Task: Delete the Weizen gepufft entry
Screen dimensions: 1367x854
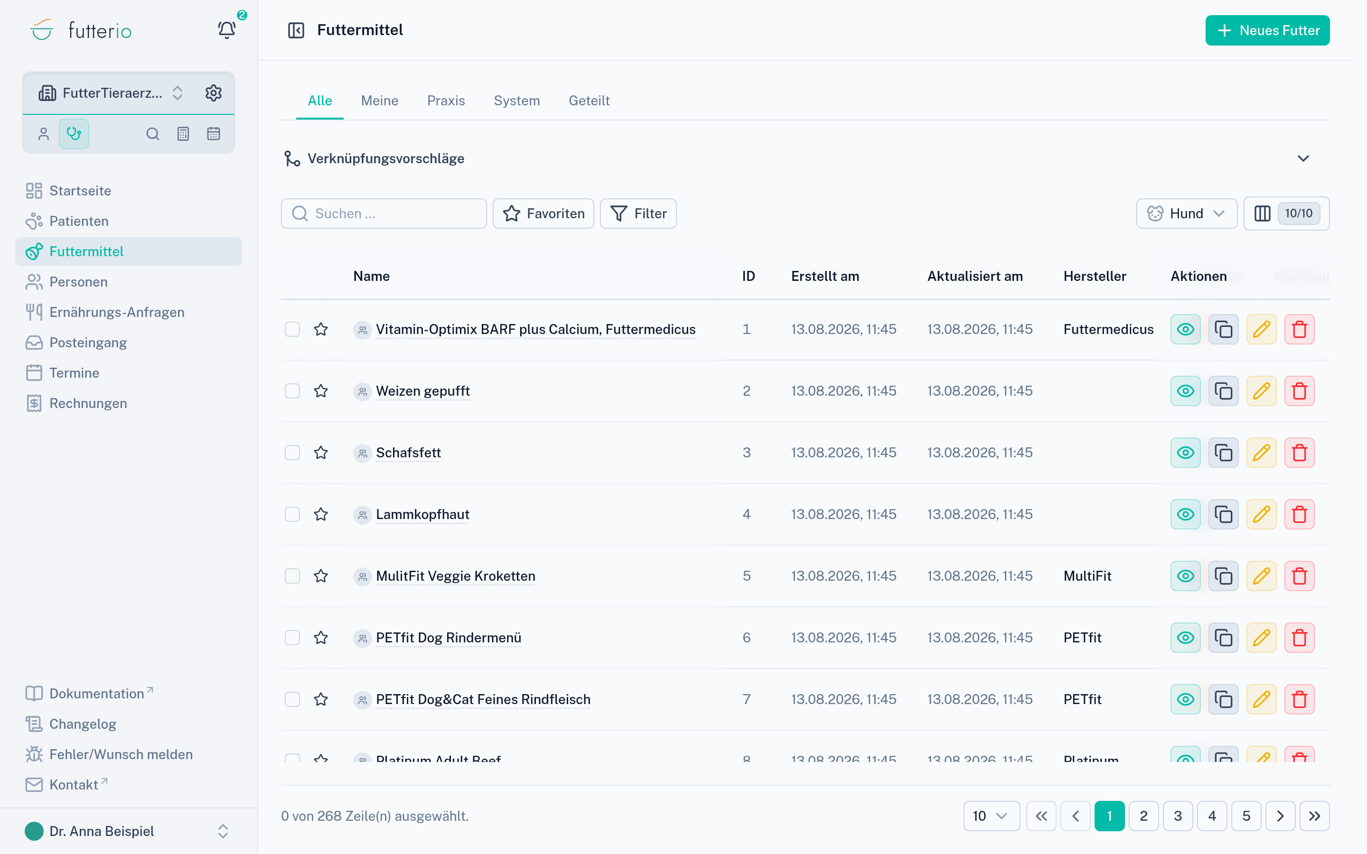Action: click(1299, 391)
